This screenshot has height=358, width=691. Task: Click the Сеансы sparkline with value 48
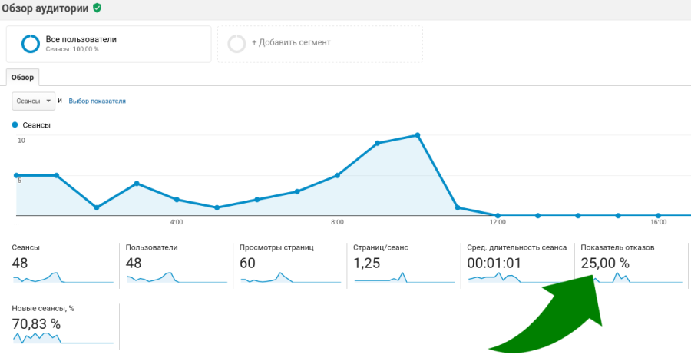click(x=61, y=277)
